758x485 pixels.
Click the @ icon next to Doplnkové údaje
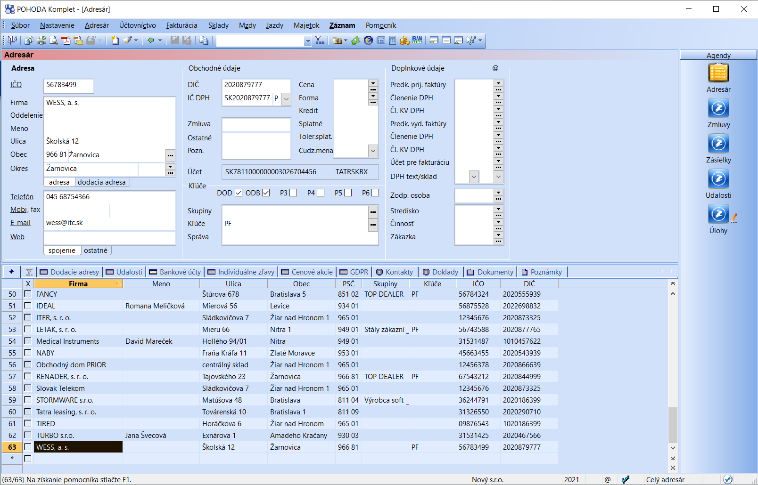(x=495, y=68)
